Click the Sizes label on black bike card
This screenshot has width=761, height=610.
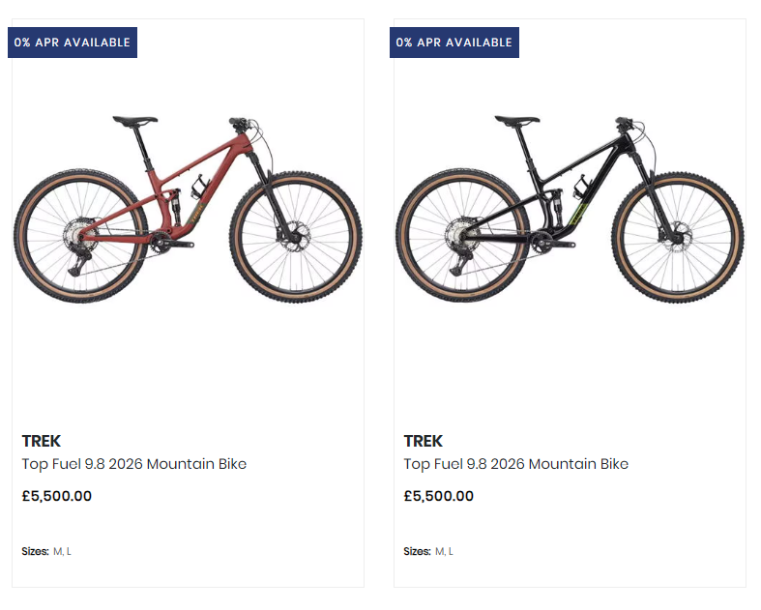tap(417, 552)
